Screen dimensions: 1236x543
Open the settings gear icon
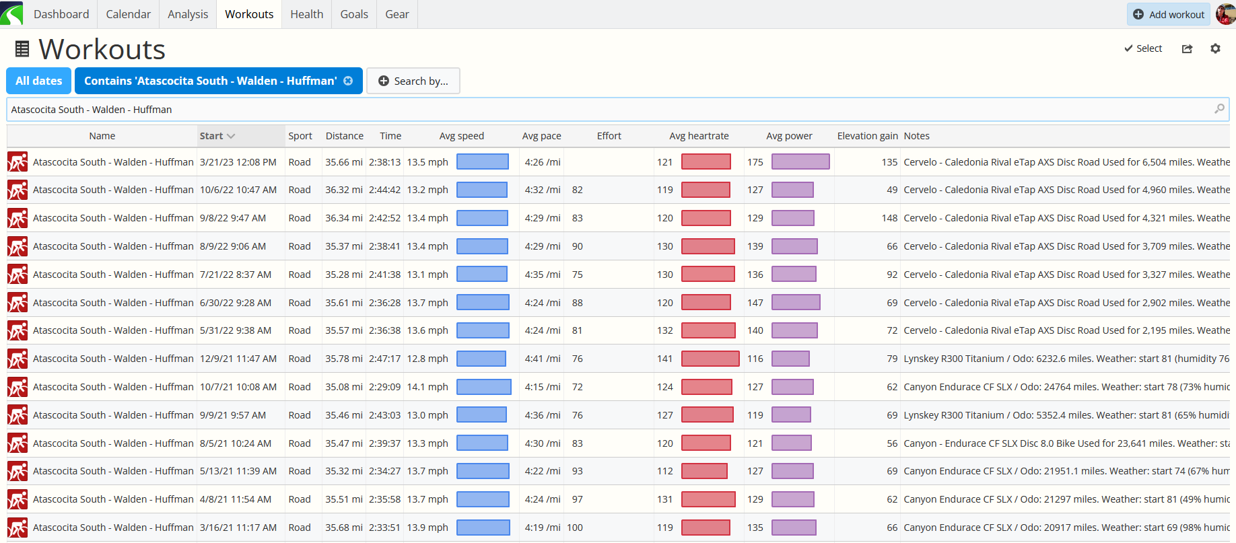pos(1215,48)
